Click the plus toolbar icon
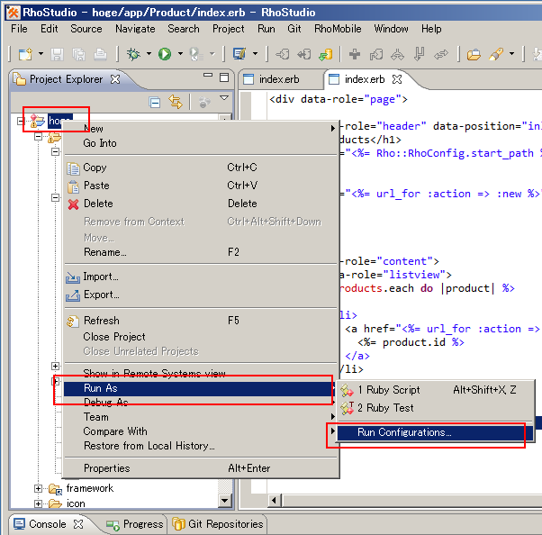This screenshot has width=542, height=535. coord(355,54)
